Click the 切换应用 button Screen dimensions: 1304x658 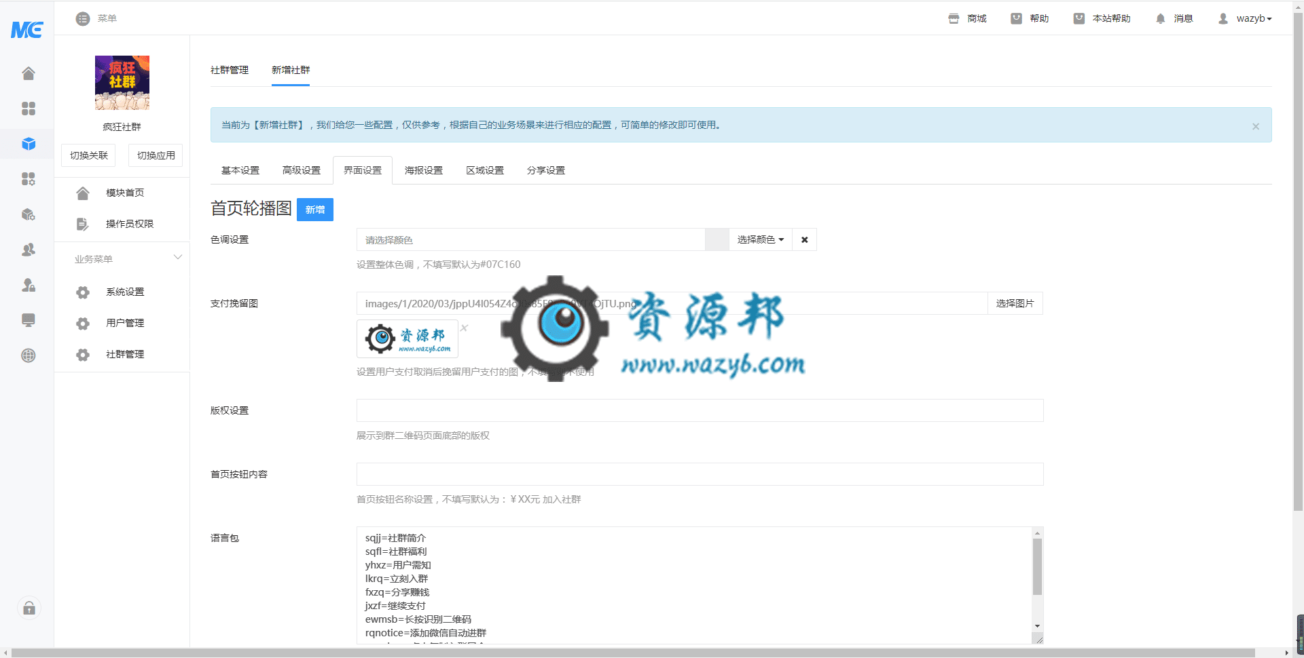(156, 155)
